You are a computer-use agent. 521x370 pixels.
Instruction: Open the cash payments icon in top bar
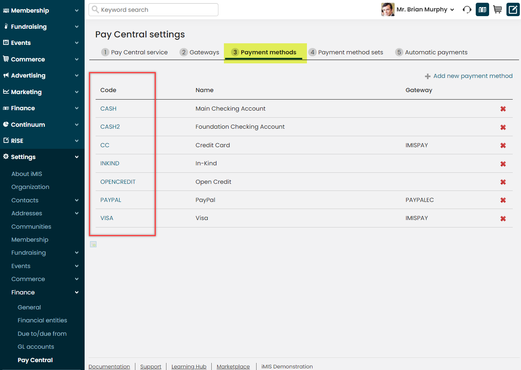point(482,9)
